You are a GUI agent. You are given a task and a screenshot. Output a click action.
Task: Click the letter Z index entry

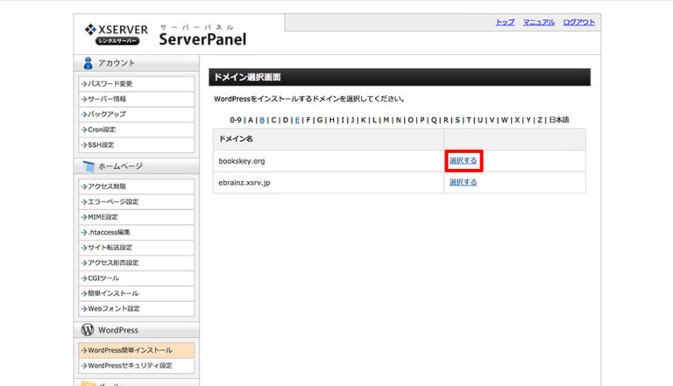coord(540,120)
